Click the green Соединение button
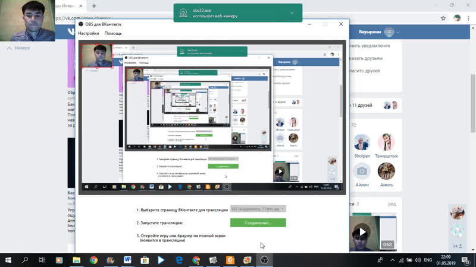This screenshot has width=476, height=267. (x=258, y=223)
